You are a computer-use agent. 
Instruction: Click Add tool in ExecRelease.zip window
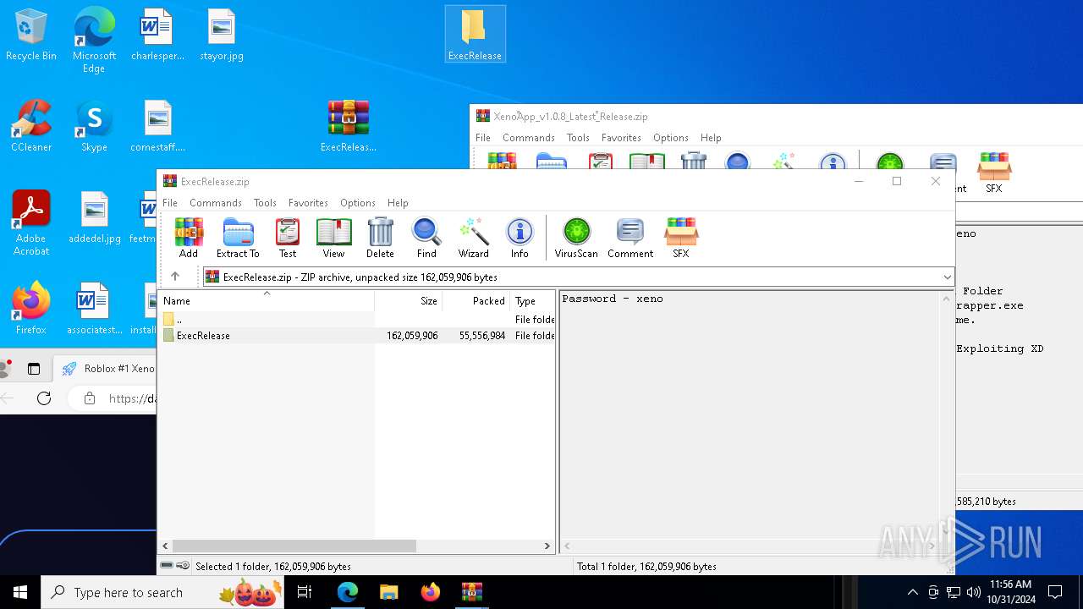tap(189, 238)
